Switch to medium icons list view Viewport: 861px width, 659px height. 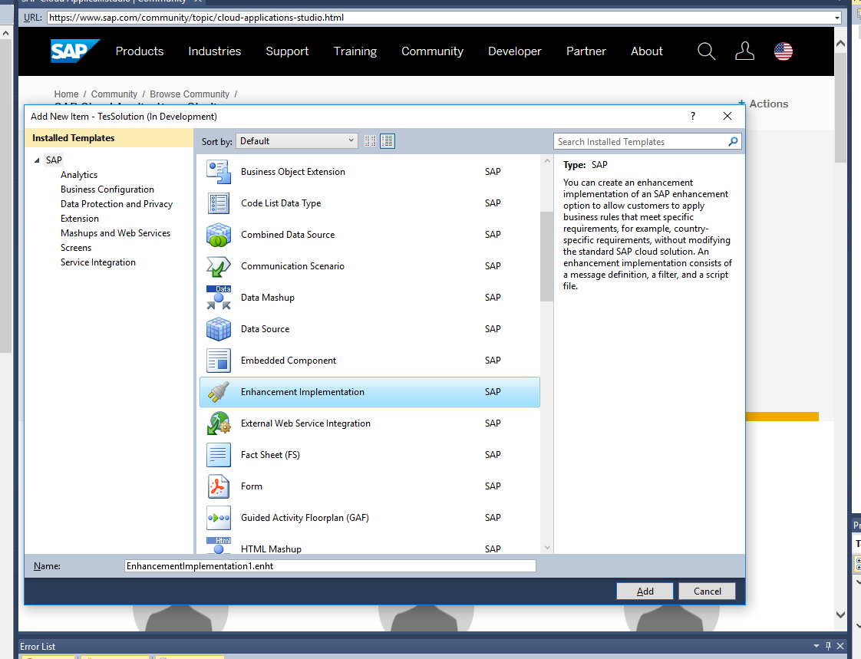(388, 141)
